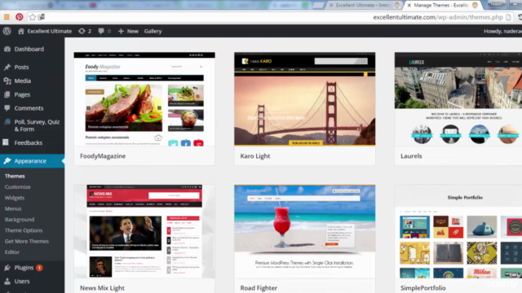
Task: Click the Howdy user account menu
Action: tap(502, 31)
